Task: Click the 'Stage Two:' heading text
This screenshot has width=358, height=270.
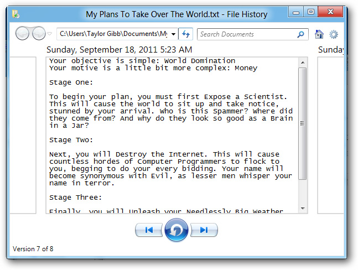Action: [71, 140]
